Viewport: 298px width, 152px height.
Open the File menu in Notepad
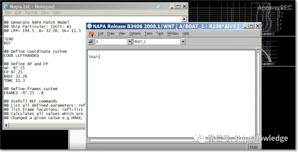8,13
